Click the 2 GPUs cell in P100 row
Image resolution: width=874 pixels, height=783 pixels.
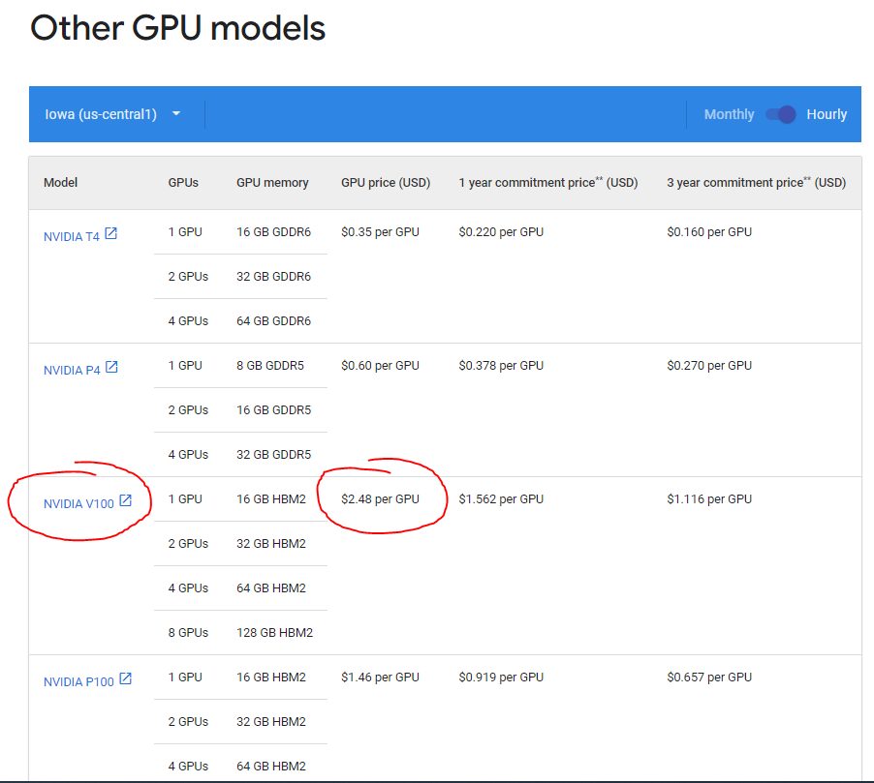tap(188, 722)
